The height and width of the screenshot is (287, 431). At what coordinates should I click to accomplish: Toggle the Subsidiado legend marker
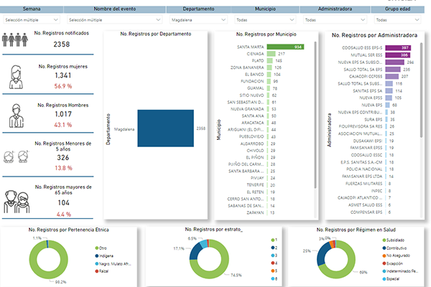pyautogui.click(x=384, y=240)
